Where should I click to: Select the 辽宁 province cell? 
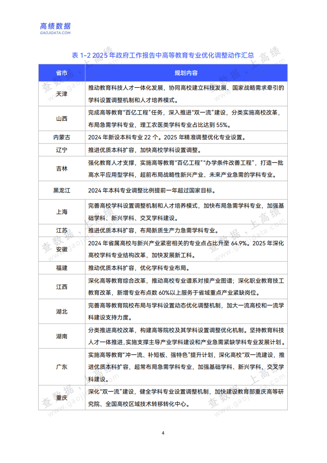(x=62, y=150)
